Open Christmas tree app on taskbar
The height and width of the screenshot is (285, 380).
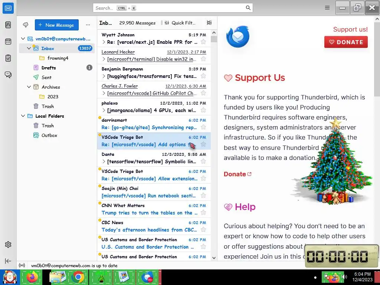coord(101,277)
